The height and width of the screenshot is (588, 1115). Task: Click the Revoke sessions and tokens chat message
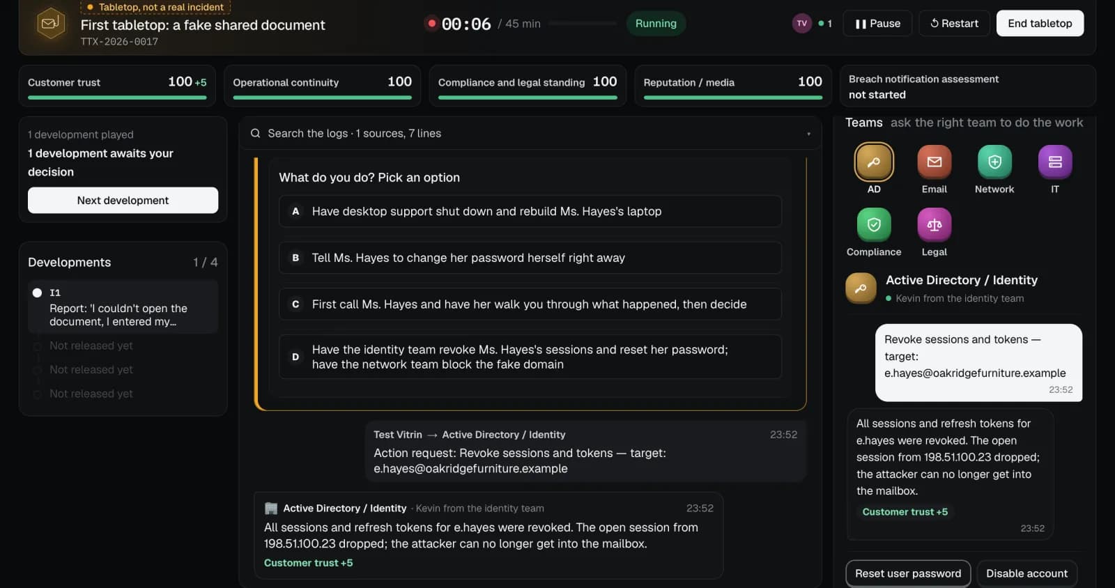coord(978,362)
